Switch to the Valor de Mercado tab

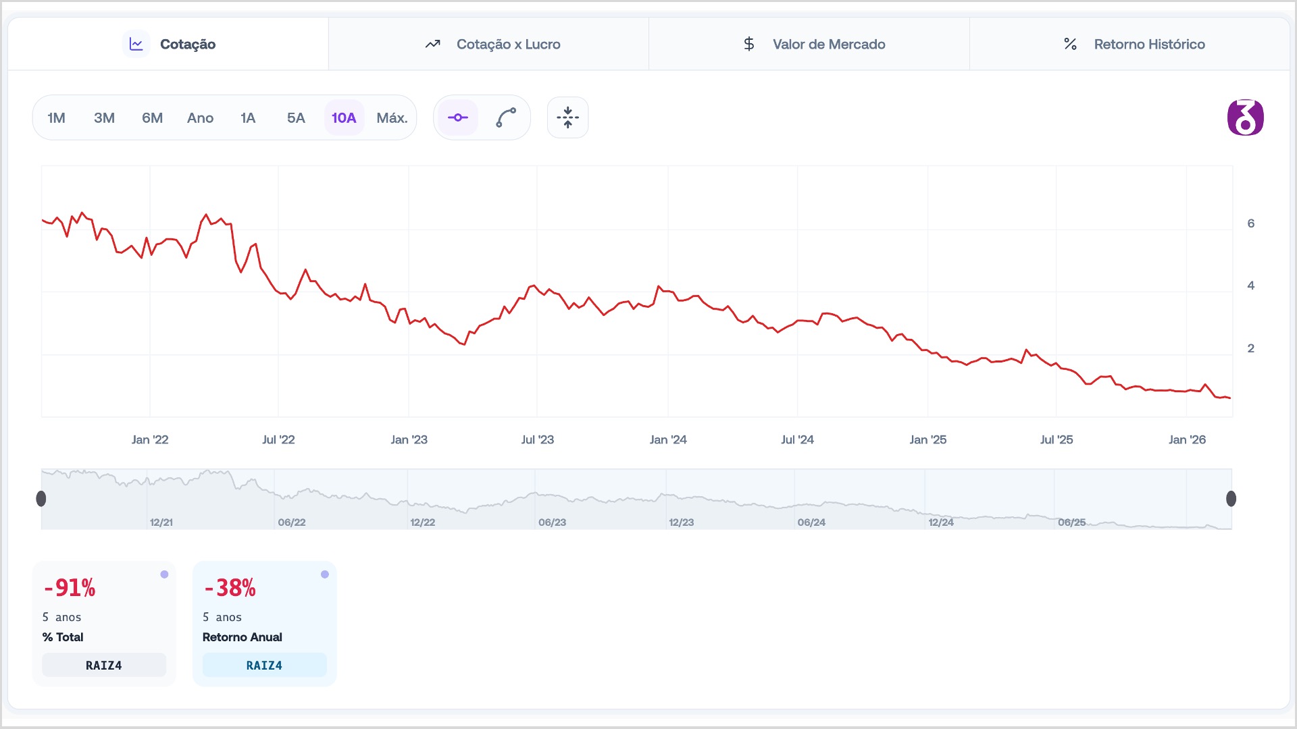(828, 44)
